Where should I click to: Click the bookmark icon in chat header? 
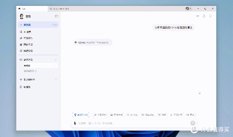tap(210, 16)
